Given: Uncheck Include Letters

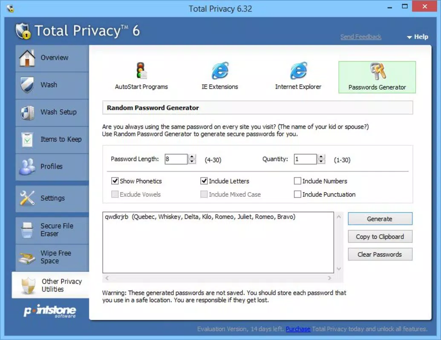Looking at the screenshot, I should [x=204, y=181].
